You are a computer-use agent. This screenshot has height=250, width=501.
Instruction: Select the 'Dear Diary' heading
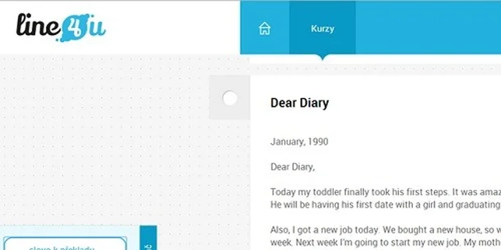[299, 103]
